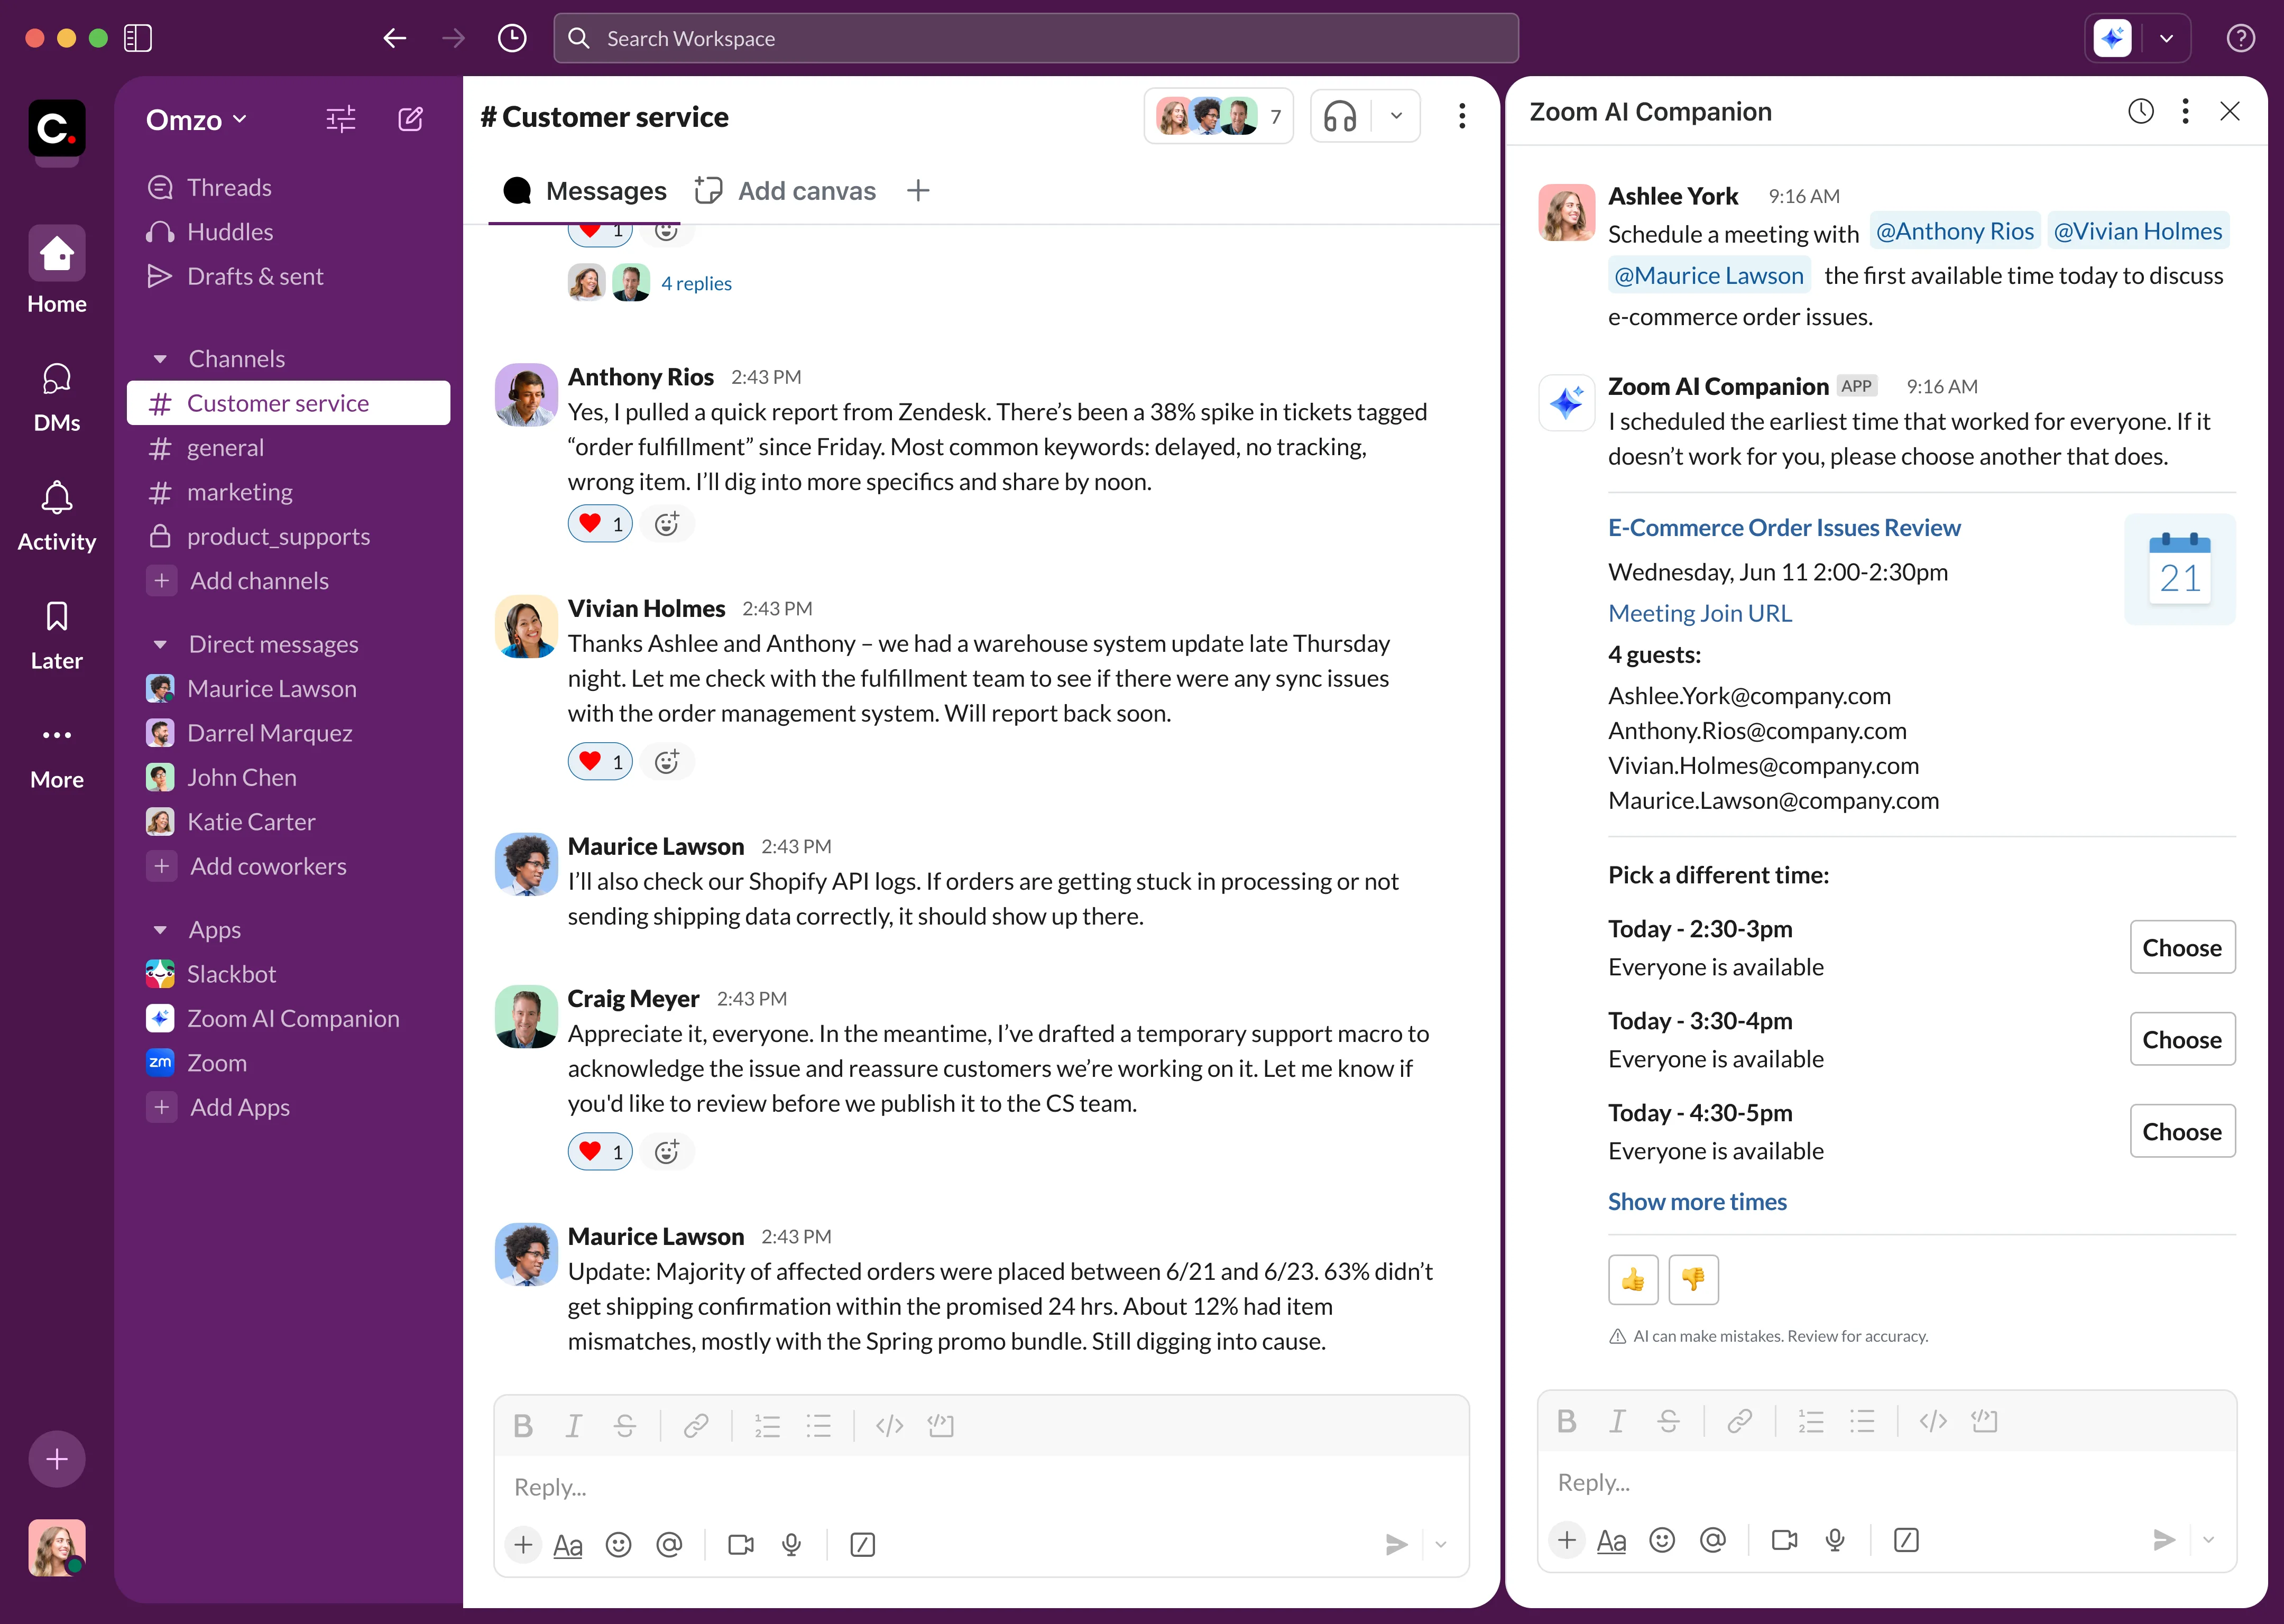Open the channel filter sliders icon
This screenshot has height=1624, width=2284.
tap(340, 119)
